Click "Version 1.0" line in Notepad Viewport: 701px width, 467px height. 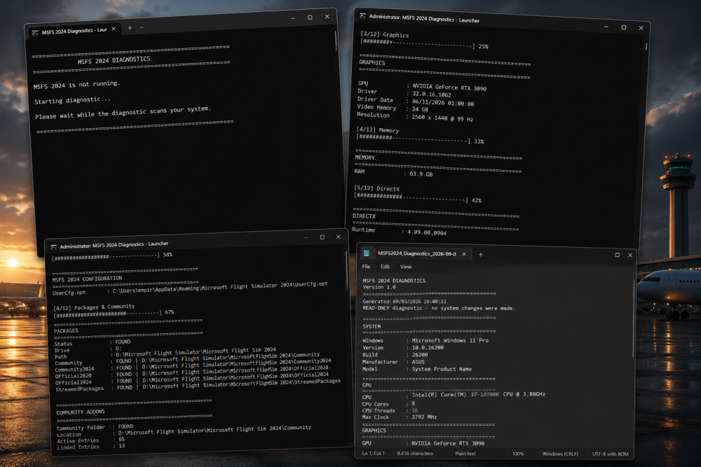click(x=379, y=287)
